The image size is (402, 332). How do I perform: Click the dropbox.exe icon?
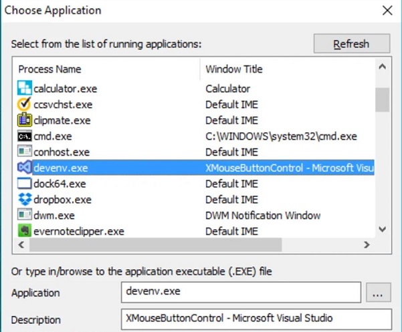pos(24,200)
